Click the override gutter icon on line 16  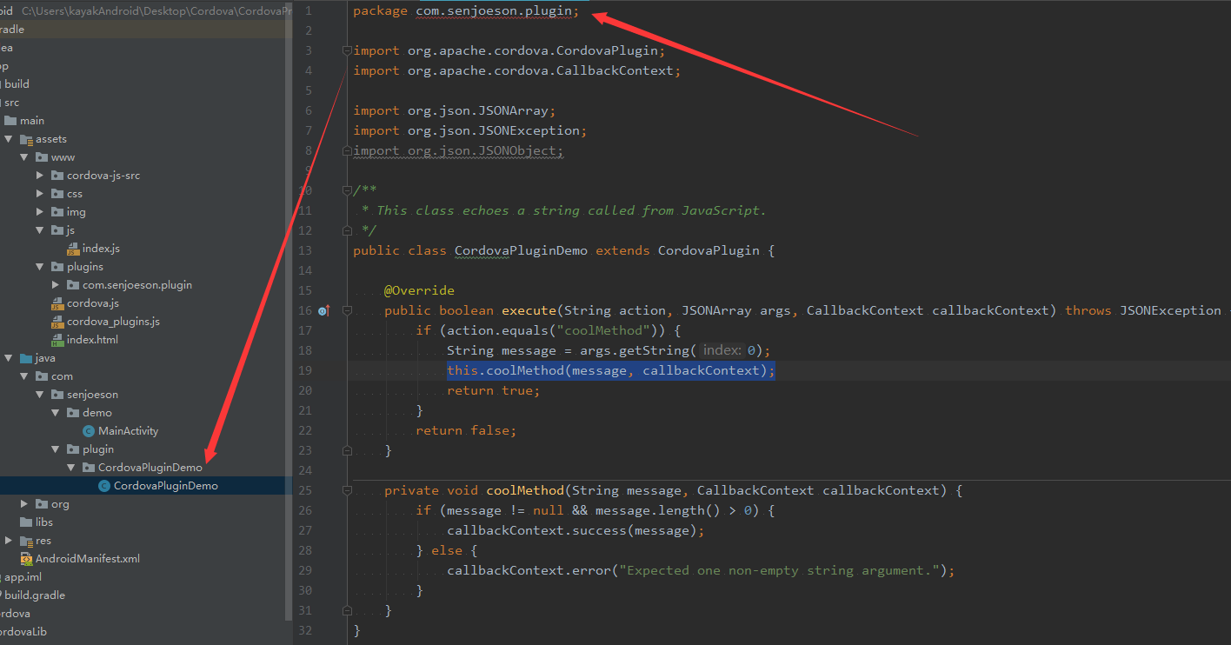click(324, 310)
